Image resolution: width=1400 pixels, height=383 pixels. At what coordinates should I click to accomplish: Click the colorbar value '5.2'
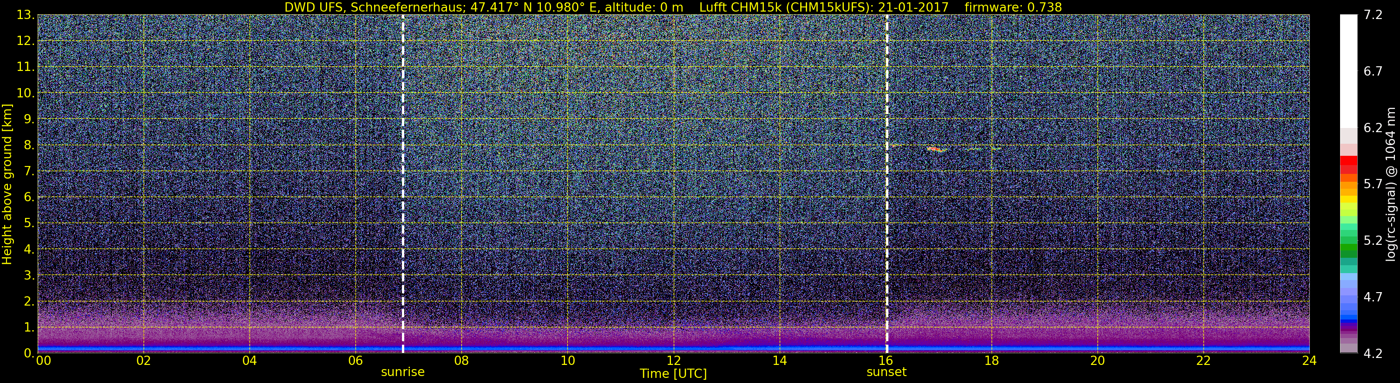[1372, 241]
